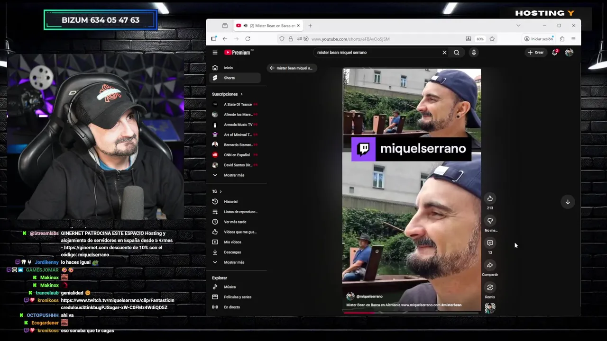607x341 pixels.
Task: Expand Mostrar más under subscriptions
Action: [235, 175]
